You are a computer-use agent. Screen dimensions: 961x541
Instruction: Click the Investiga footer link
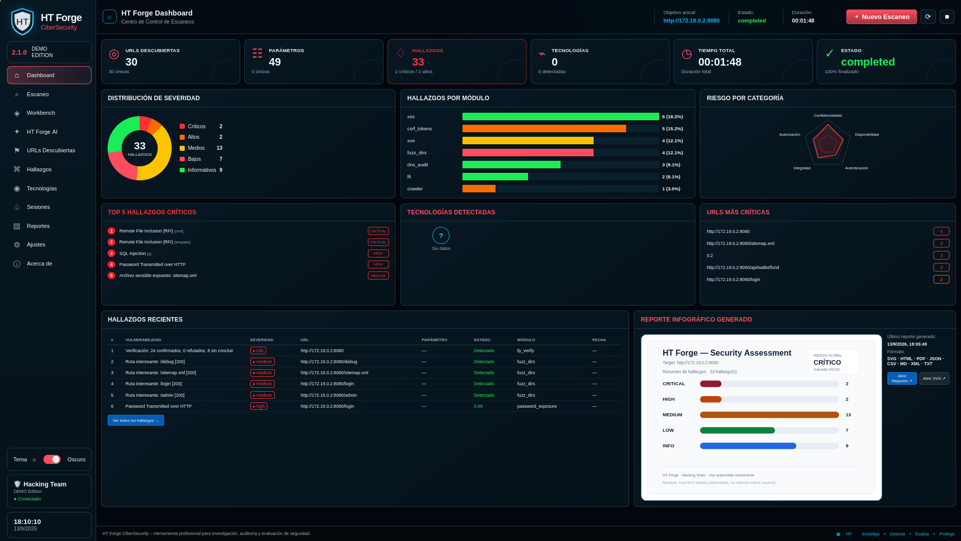coord(870,534)
